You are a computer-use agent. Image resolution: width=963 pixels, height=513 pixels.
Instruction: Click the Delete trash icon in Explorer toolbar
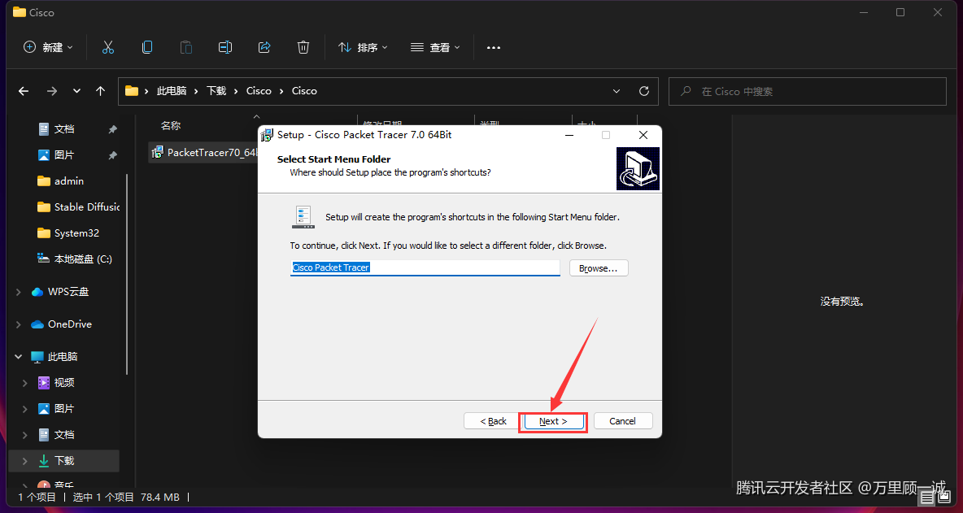pyautogui.click(x=303, y=47)
